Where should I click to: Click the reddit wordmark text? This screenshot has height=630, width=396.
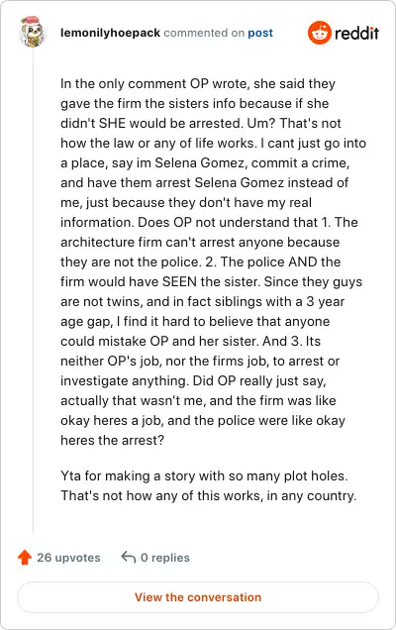pyautogui.click(x=356, y=33)
